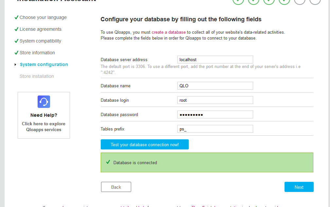The image size is (330, 207).
Task: Select the Database password field
Action: pos(215,114)
